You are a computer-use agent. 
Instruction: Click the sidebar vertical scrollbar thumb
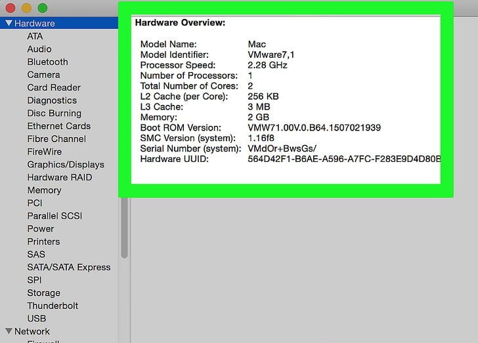point(124,228)
